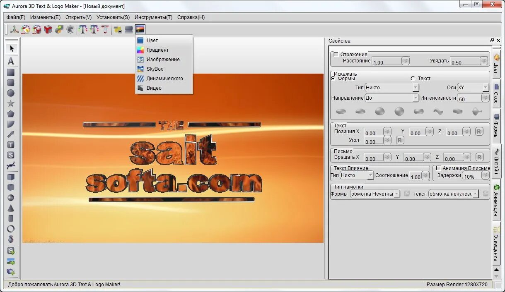Select the Формы radio button
Viewport: 505px width, 292px height.
click(x=333, y=78)
